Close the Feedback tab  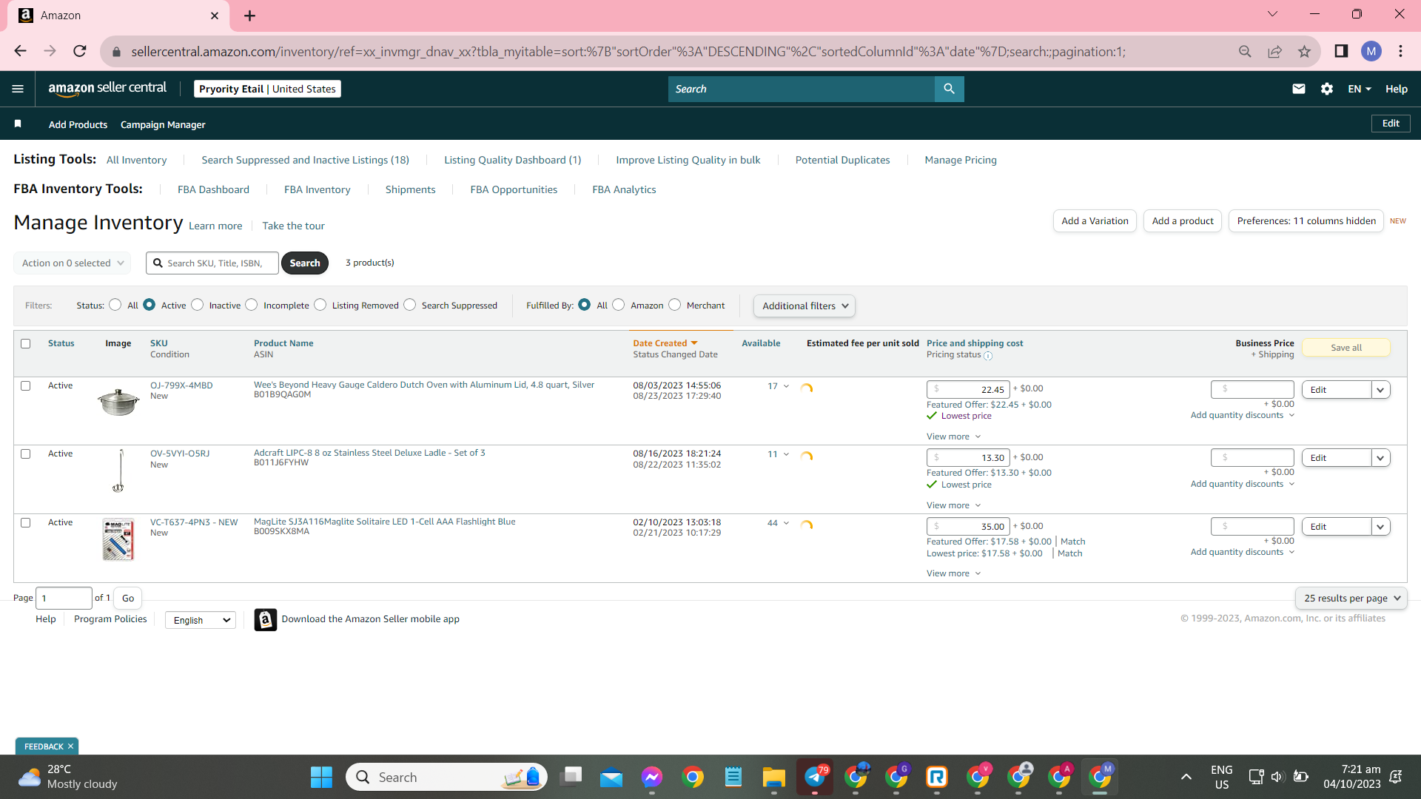(x=70, y=746)
